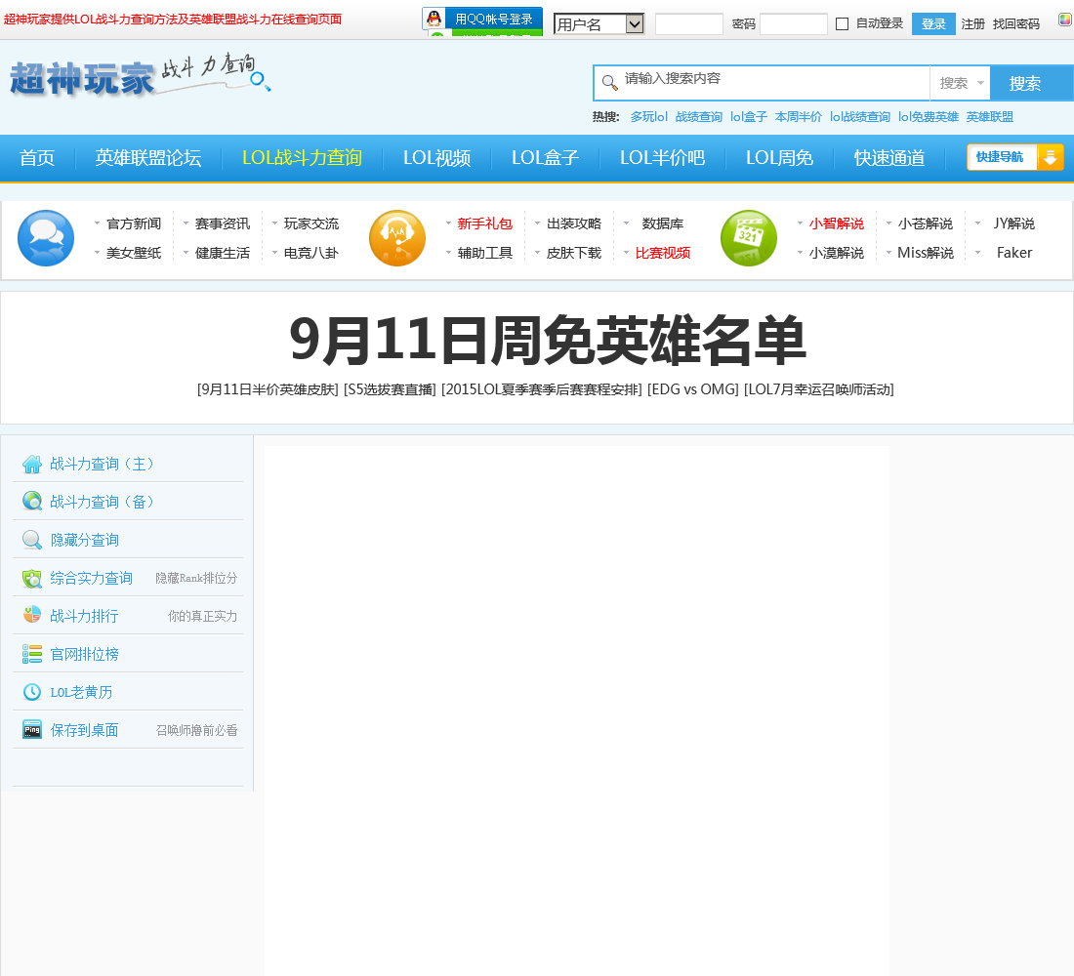Click the blue 搜索 search button
This screenshot has width=1074, height=976.
pyautogui.click(x=1032, y=83)
